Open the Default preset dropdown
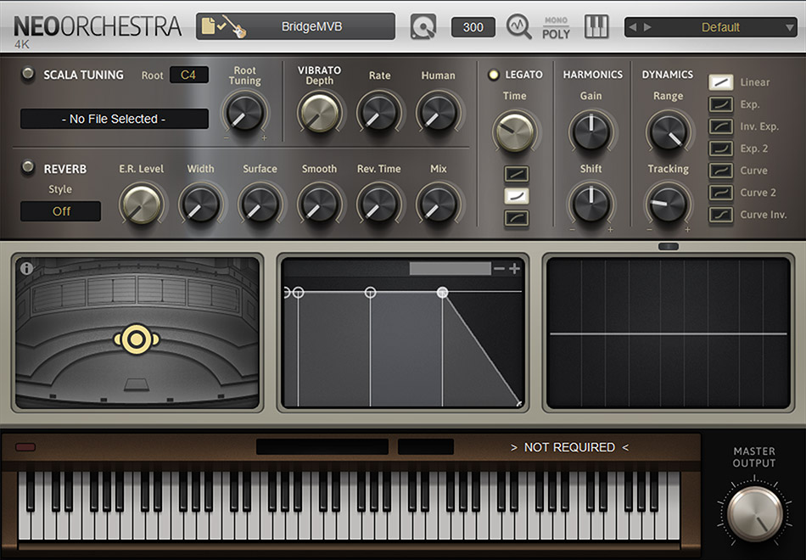Image resolution: width=806 pixels, height=560 pixels. point(719,26)
